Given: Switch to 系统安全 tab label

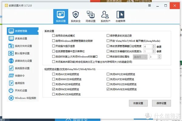Looking at the screenshot, I should click(76, 21).
